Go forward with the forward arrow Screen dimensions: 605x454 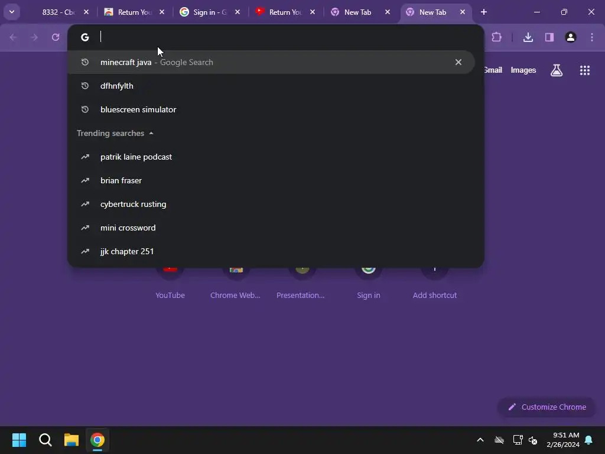34,37
